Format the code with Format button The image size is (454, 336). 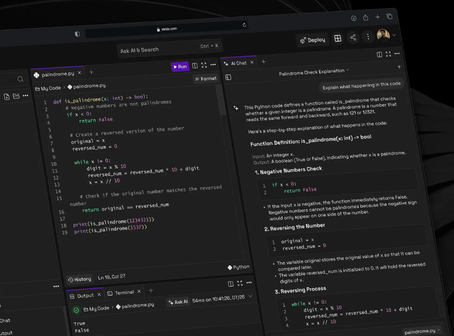click(206, 79)
